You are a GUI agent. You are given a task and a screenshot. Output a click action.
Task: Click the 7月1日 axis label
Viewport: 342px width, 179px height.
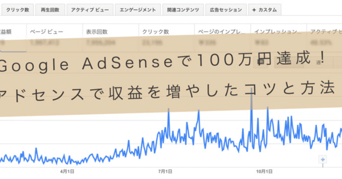tap(165, 172)
